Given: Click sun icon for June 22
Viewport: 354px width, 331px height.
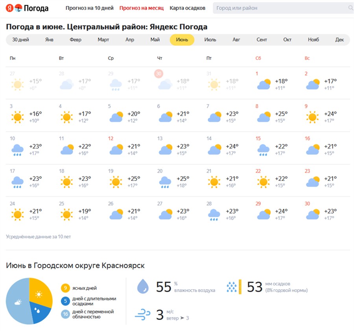Looking at the screenshot, I should pyautogui.click(x=263, y=182).
